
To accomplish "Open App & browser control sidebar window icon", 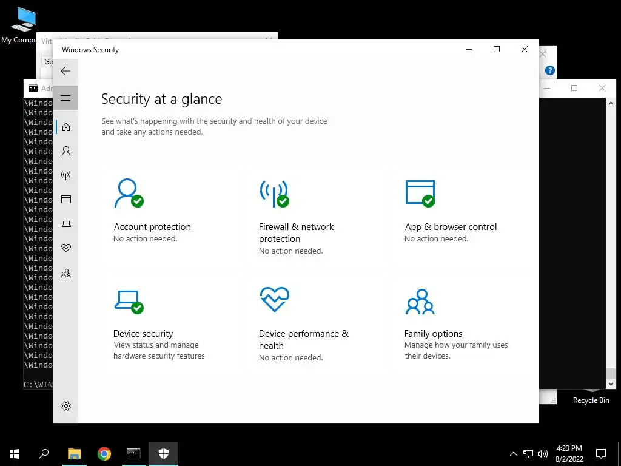I will point(65,199).
